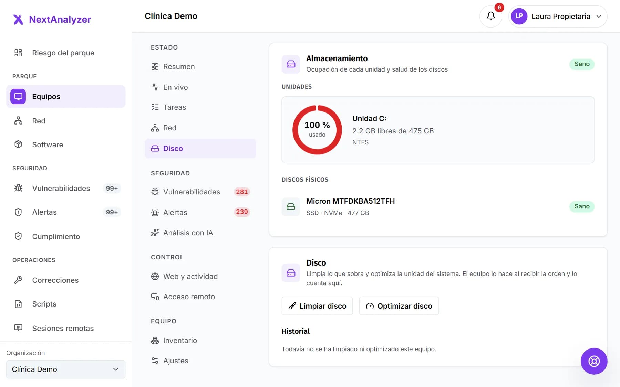This screenshot has width=620, height=387.
Task: Open the notifications bell
Action: [491, 16]
